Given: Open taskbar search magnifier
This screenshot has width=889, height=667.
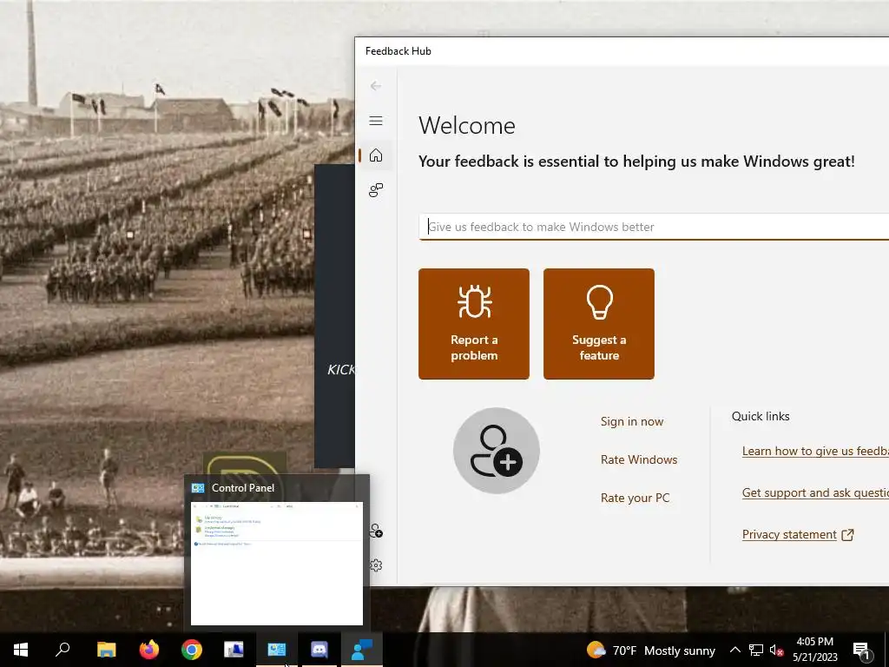Looking at the screenshot, I should [63, 650].
